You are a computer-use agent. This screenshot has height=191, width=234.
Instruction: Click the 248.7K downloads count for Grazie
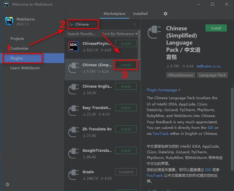[x=91, y=178]
